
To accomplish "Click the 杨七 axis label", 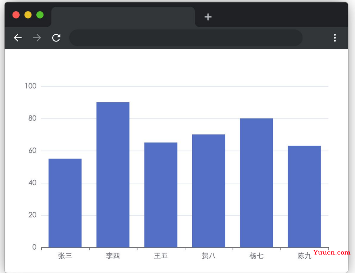I will (x=257, y=256).
